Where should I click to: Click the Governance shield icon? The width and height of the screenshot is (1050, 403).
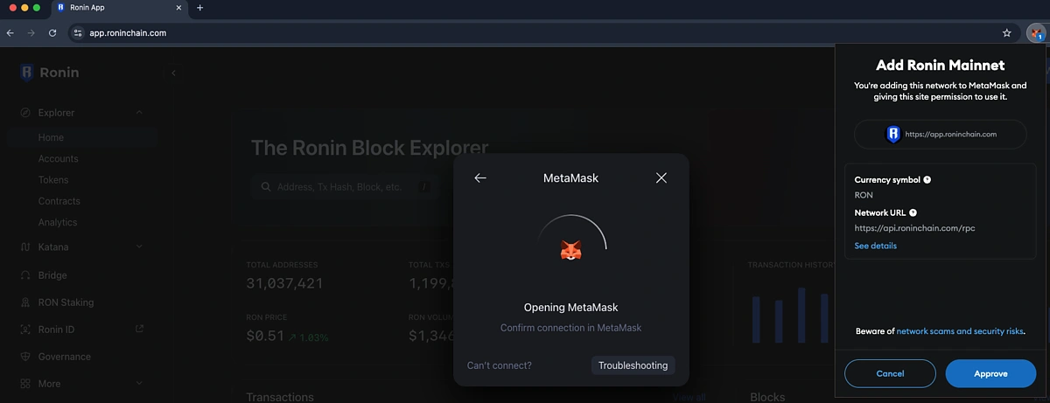(24, 357)
